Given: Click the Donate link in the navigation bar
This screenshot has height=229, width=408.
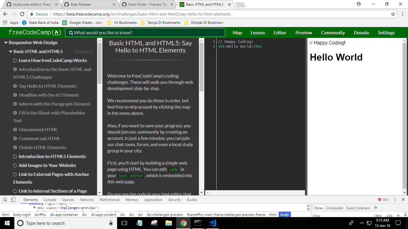Looking at the screenshot, I should (x=361, y=33).
